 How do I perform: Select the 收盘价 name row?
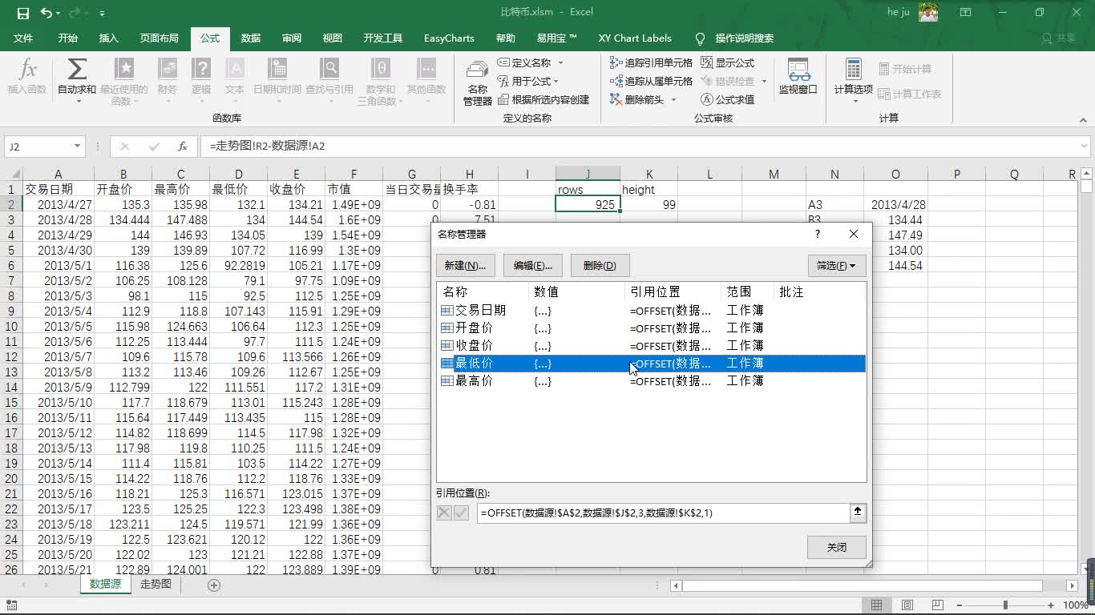pos(651,345)
